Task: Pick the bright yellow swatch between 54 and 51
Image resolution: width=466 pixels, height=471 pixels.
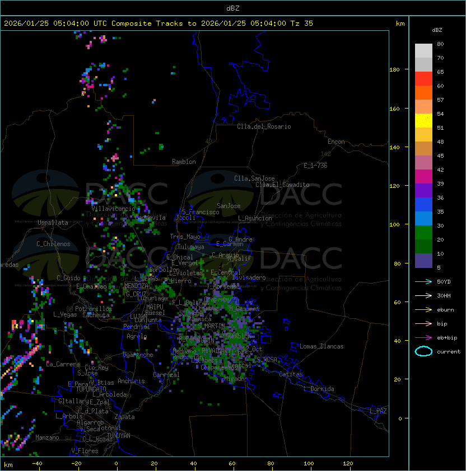Action: [x=423, y=120]
